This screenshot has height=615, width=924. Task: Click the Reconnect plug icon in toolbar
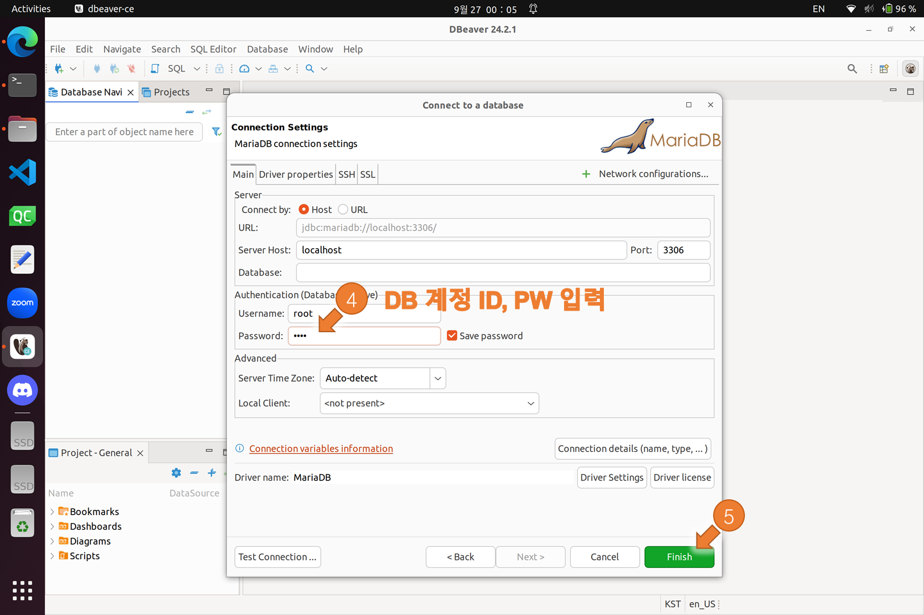[x=114, y=69]
